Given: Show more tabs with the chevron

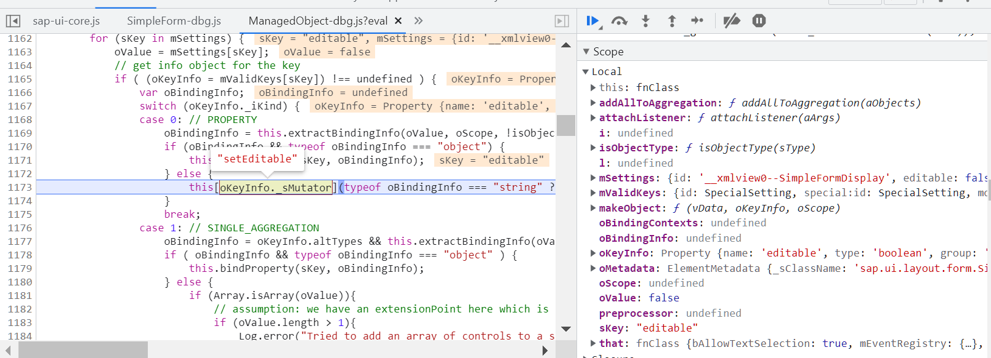Looking at the screenshot, I should click(419, 21).
